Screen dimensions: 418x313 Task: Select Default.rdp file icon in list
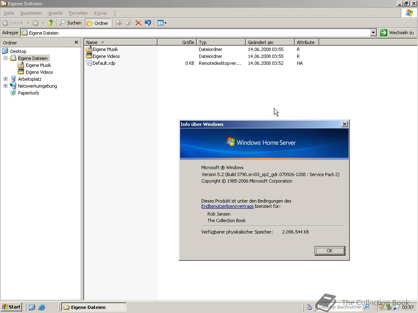pos(89,63)
